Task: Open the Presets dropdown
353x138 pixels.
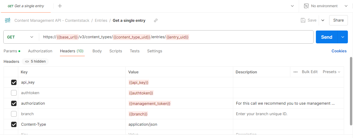Action: (331, 72)
